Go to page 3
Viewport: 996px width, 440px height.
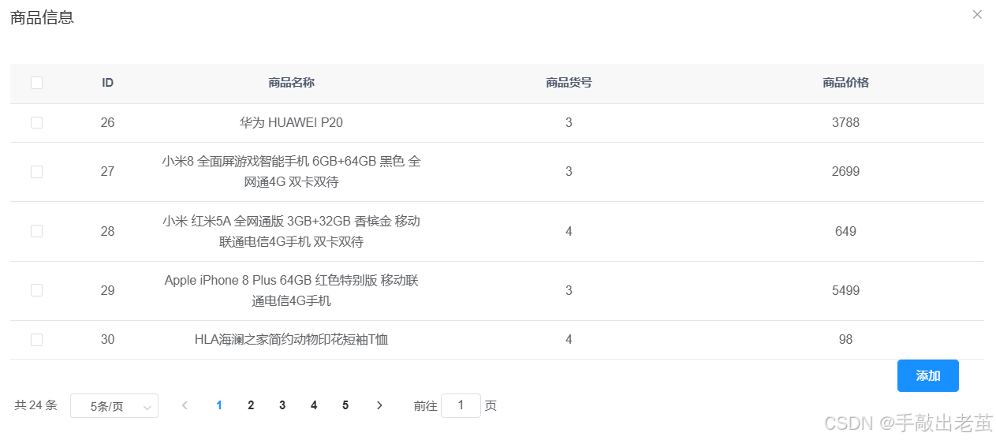coord(282,405)
